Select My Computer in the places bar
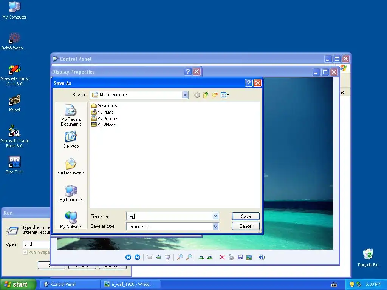This screenshot has height=290, width=387. pyautogui.click(x=71, y=193)
